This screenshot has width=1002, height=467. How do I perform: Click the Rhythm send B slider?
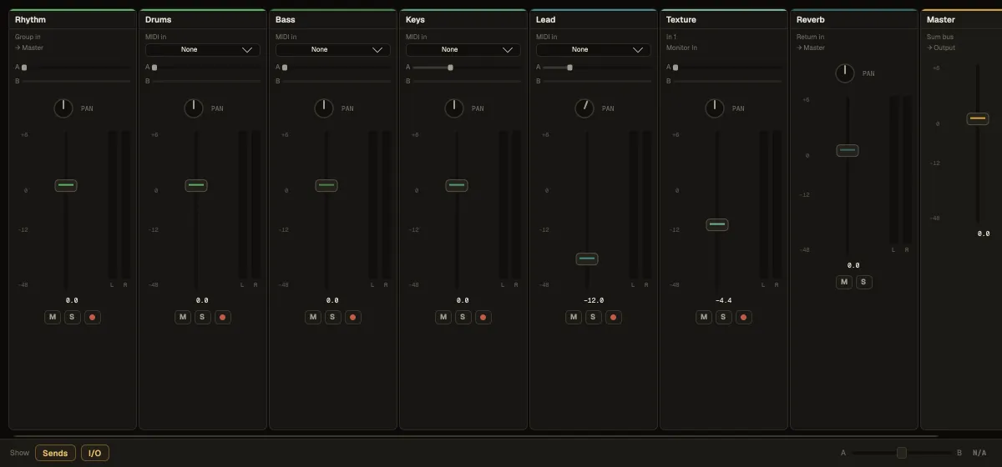click(x=76, y=81)
